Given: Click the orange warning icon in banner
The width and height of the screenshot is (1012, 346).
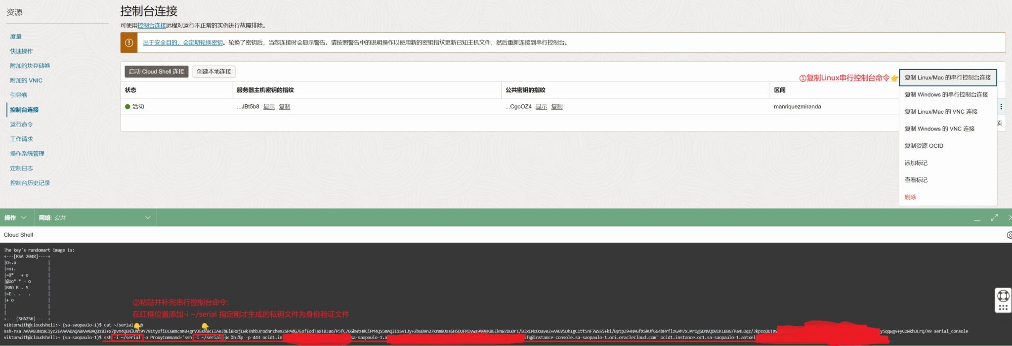Looking at the screenshot, I should coord(129,43).
